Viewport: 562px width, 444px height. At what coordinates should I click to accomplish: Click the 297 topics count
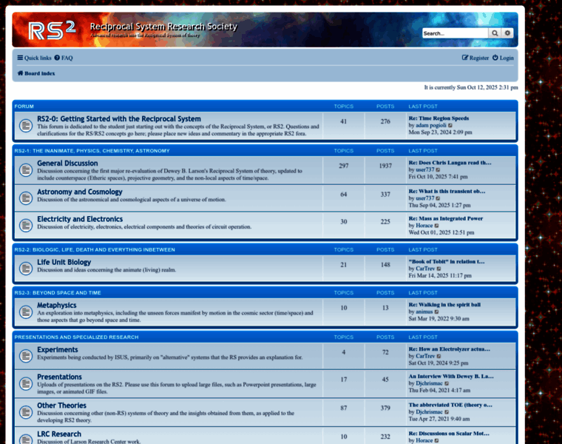pos(343,166)
